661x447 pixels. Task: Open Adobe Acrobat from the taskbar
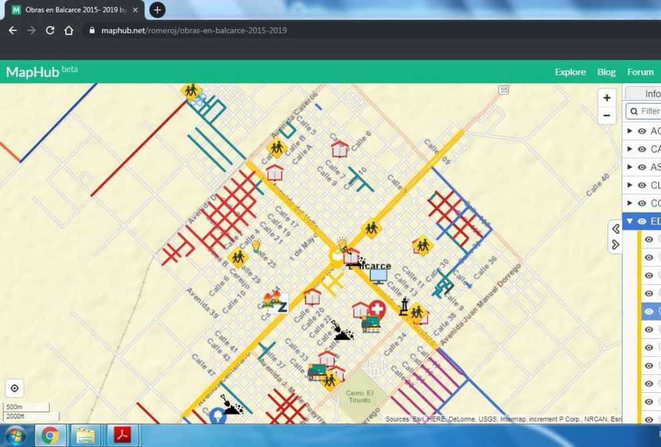(122, 436)
